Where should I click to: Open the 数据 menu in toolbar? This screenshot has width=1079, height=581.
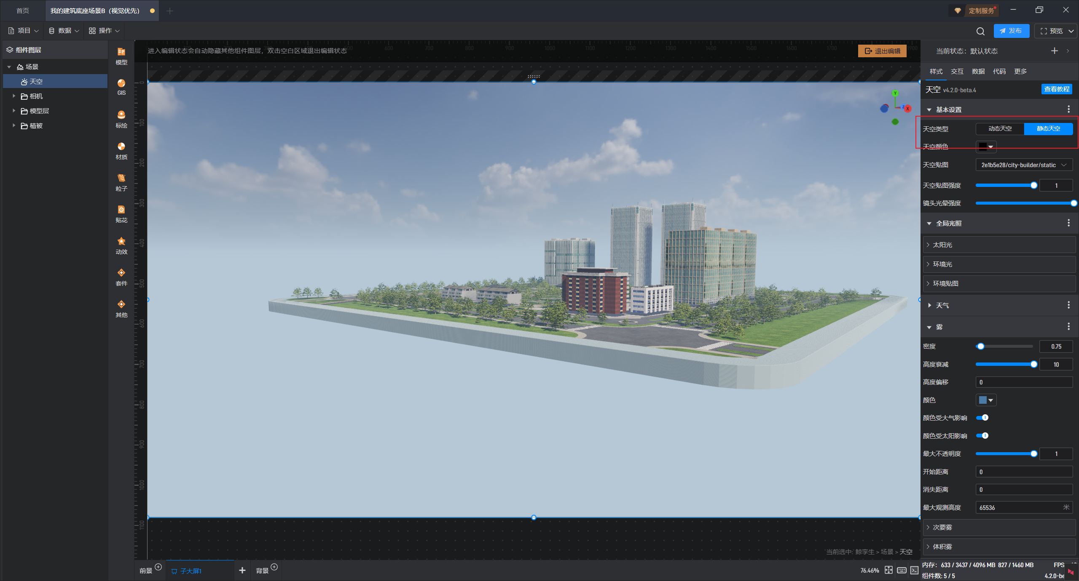(64, 31)
